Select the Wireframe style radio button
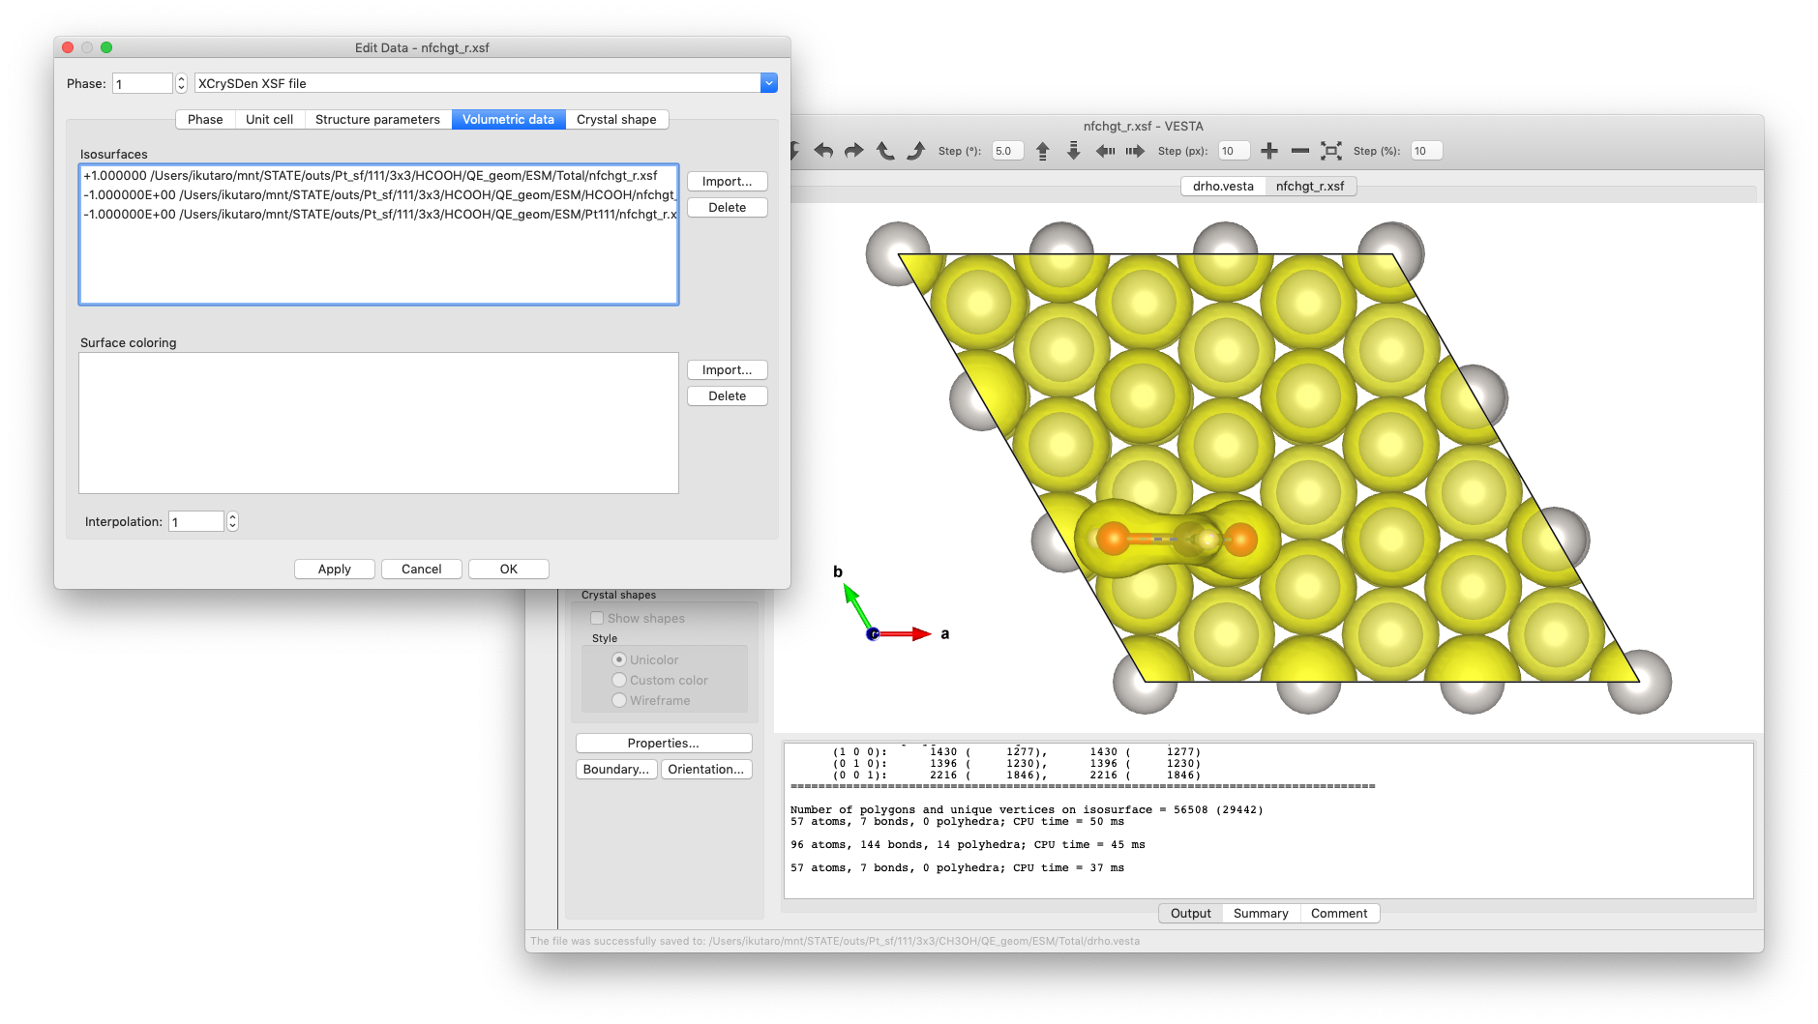Viewport: 1818px width, 1024px height. pos(619,700)
